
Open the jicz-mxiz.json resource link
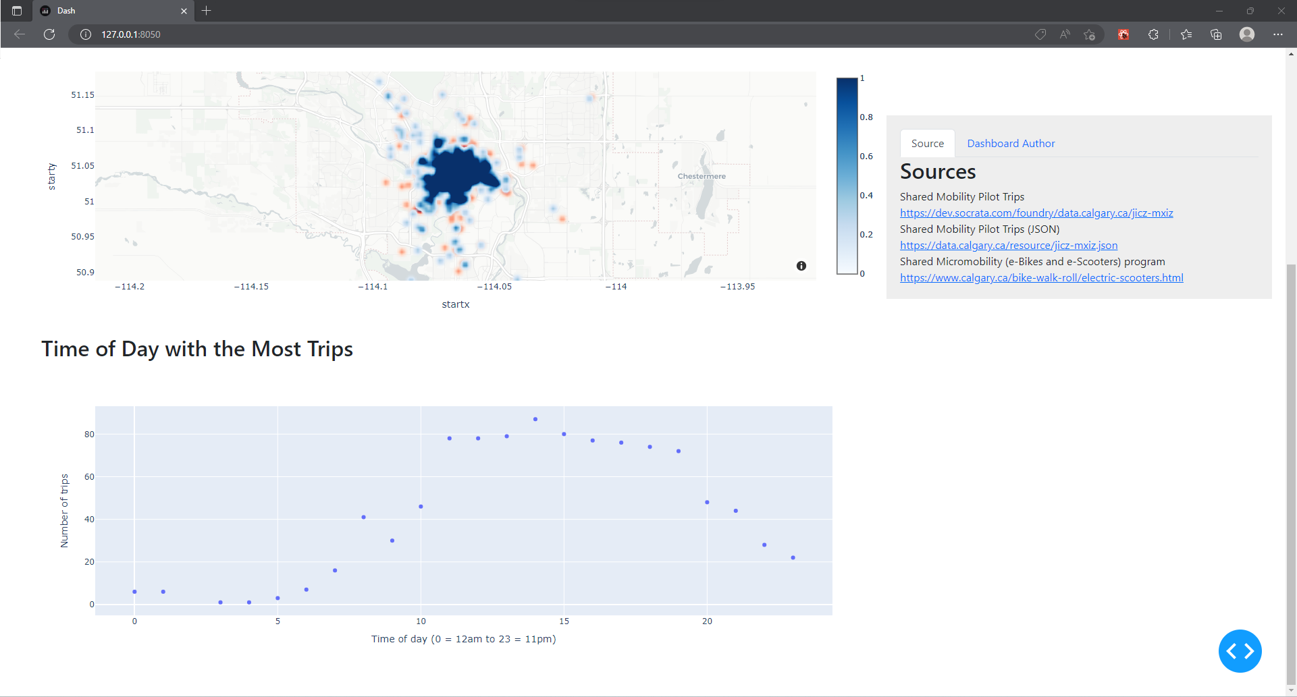[1008, 245]
